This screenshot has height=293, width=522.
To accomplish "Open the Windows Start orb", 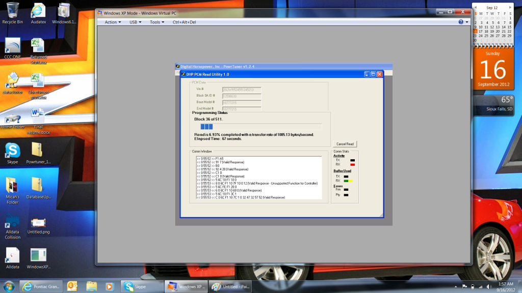I will pyautogui.click(x=9, y=286).
